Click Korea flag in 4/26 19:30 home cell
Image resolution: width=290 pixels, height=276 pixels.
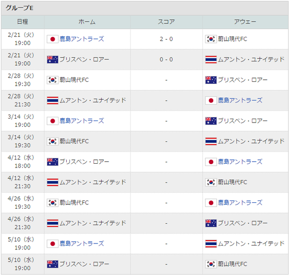[53, 203]
